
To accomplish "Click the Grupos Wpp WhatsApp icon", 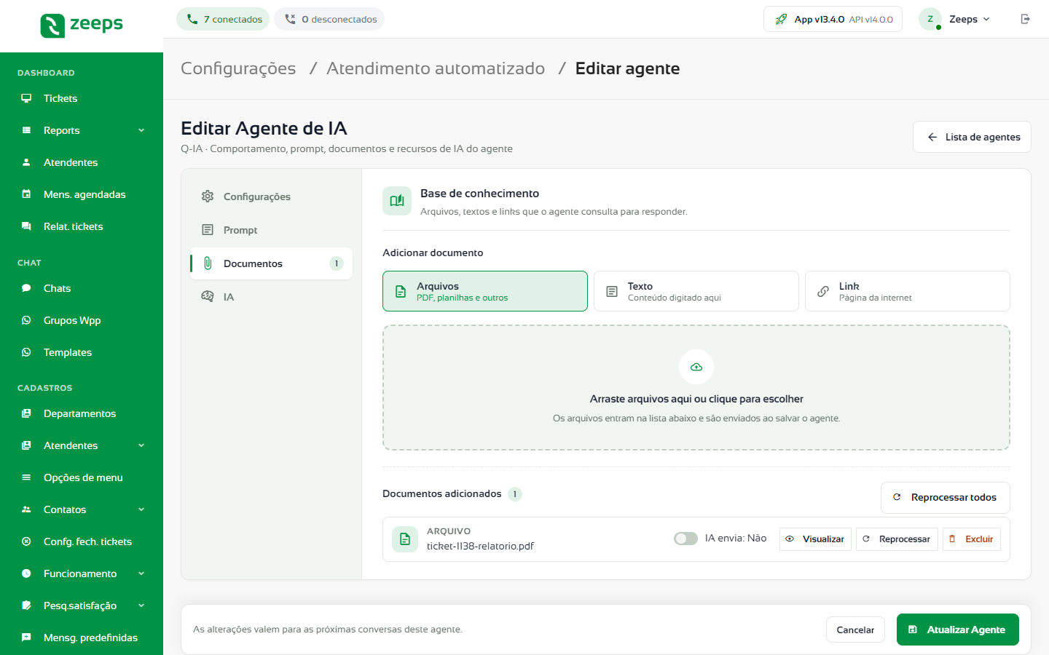I will point(26,320).
